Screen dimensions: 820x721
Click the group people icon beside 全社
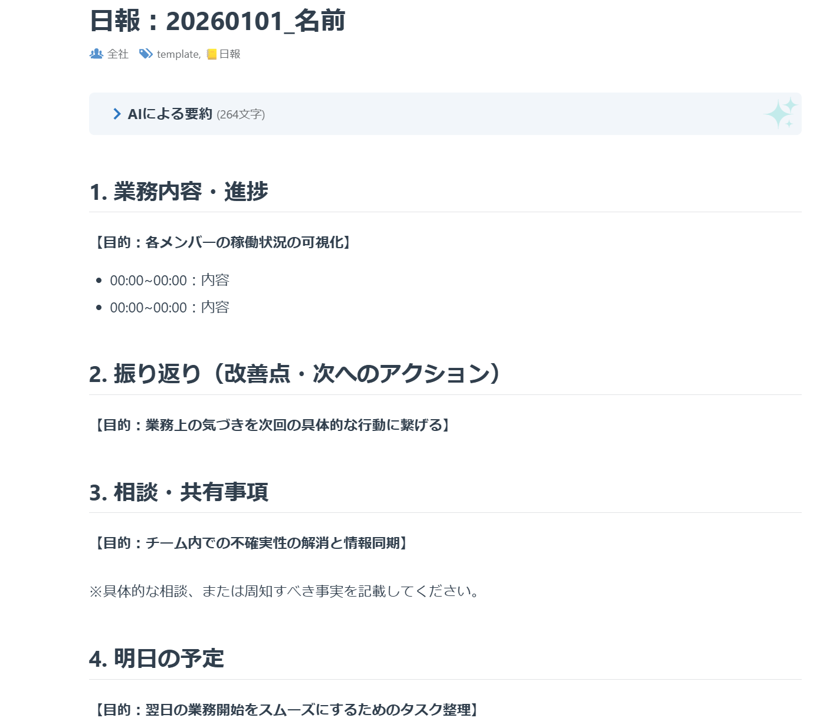96,54
